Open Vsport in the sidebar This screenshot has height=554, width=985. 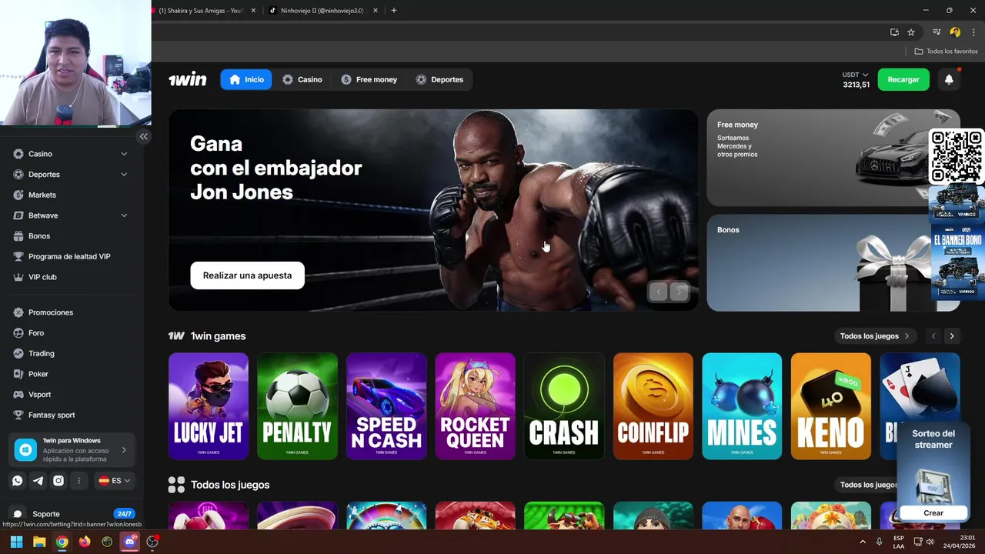click(39, 395)
